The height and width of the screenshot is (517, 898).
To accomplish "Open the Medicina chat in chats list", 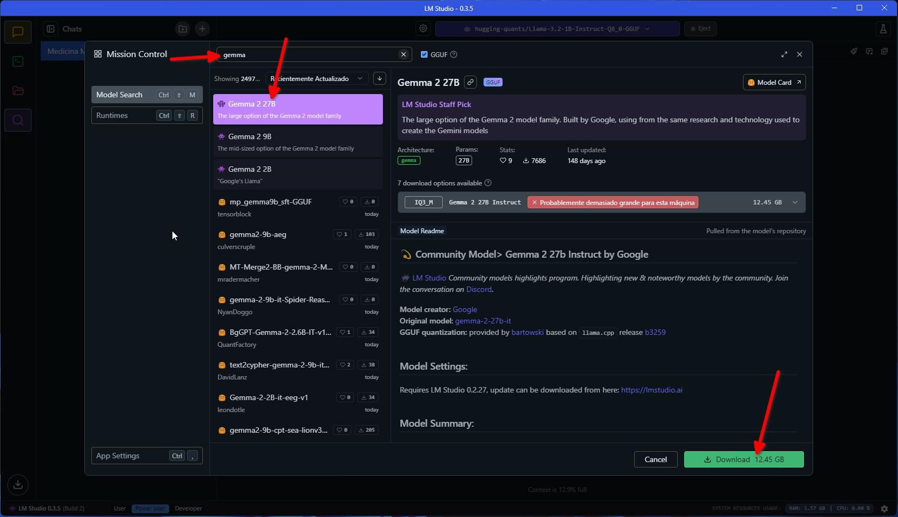I will [64, 51].
